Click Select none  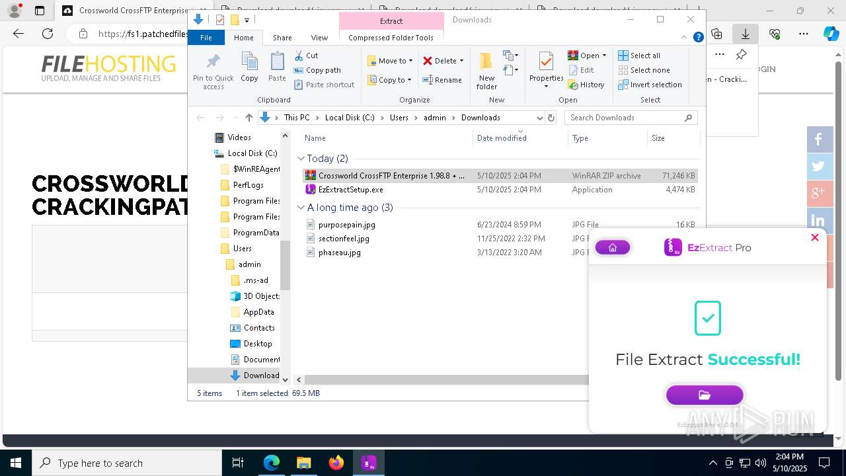click(x=644, y=70)
